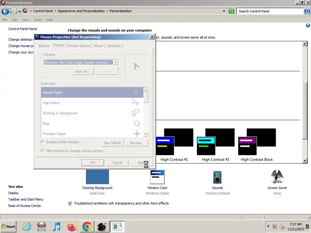
Task: Go to Control Panel Home
Action: click(22, 29)
